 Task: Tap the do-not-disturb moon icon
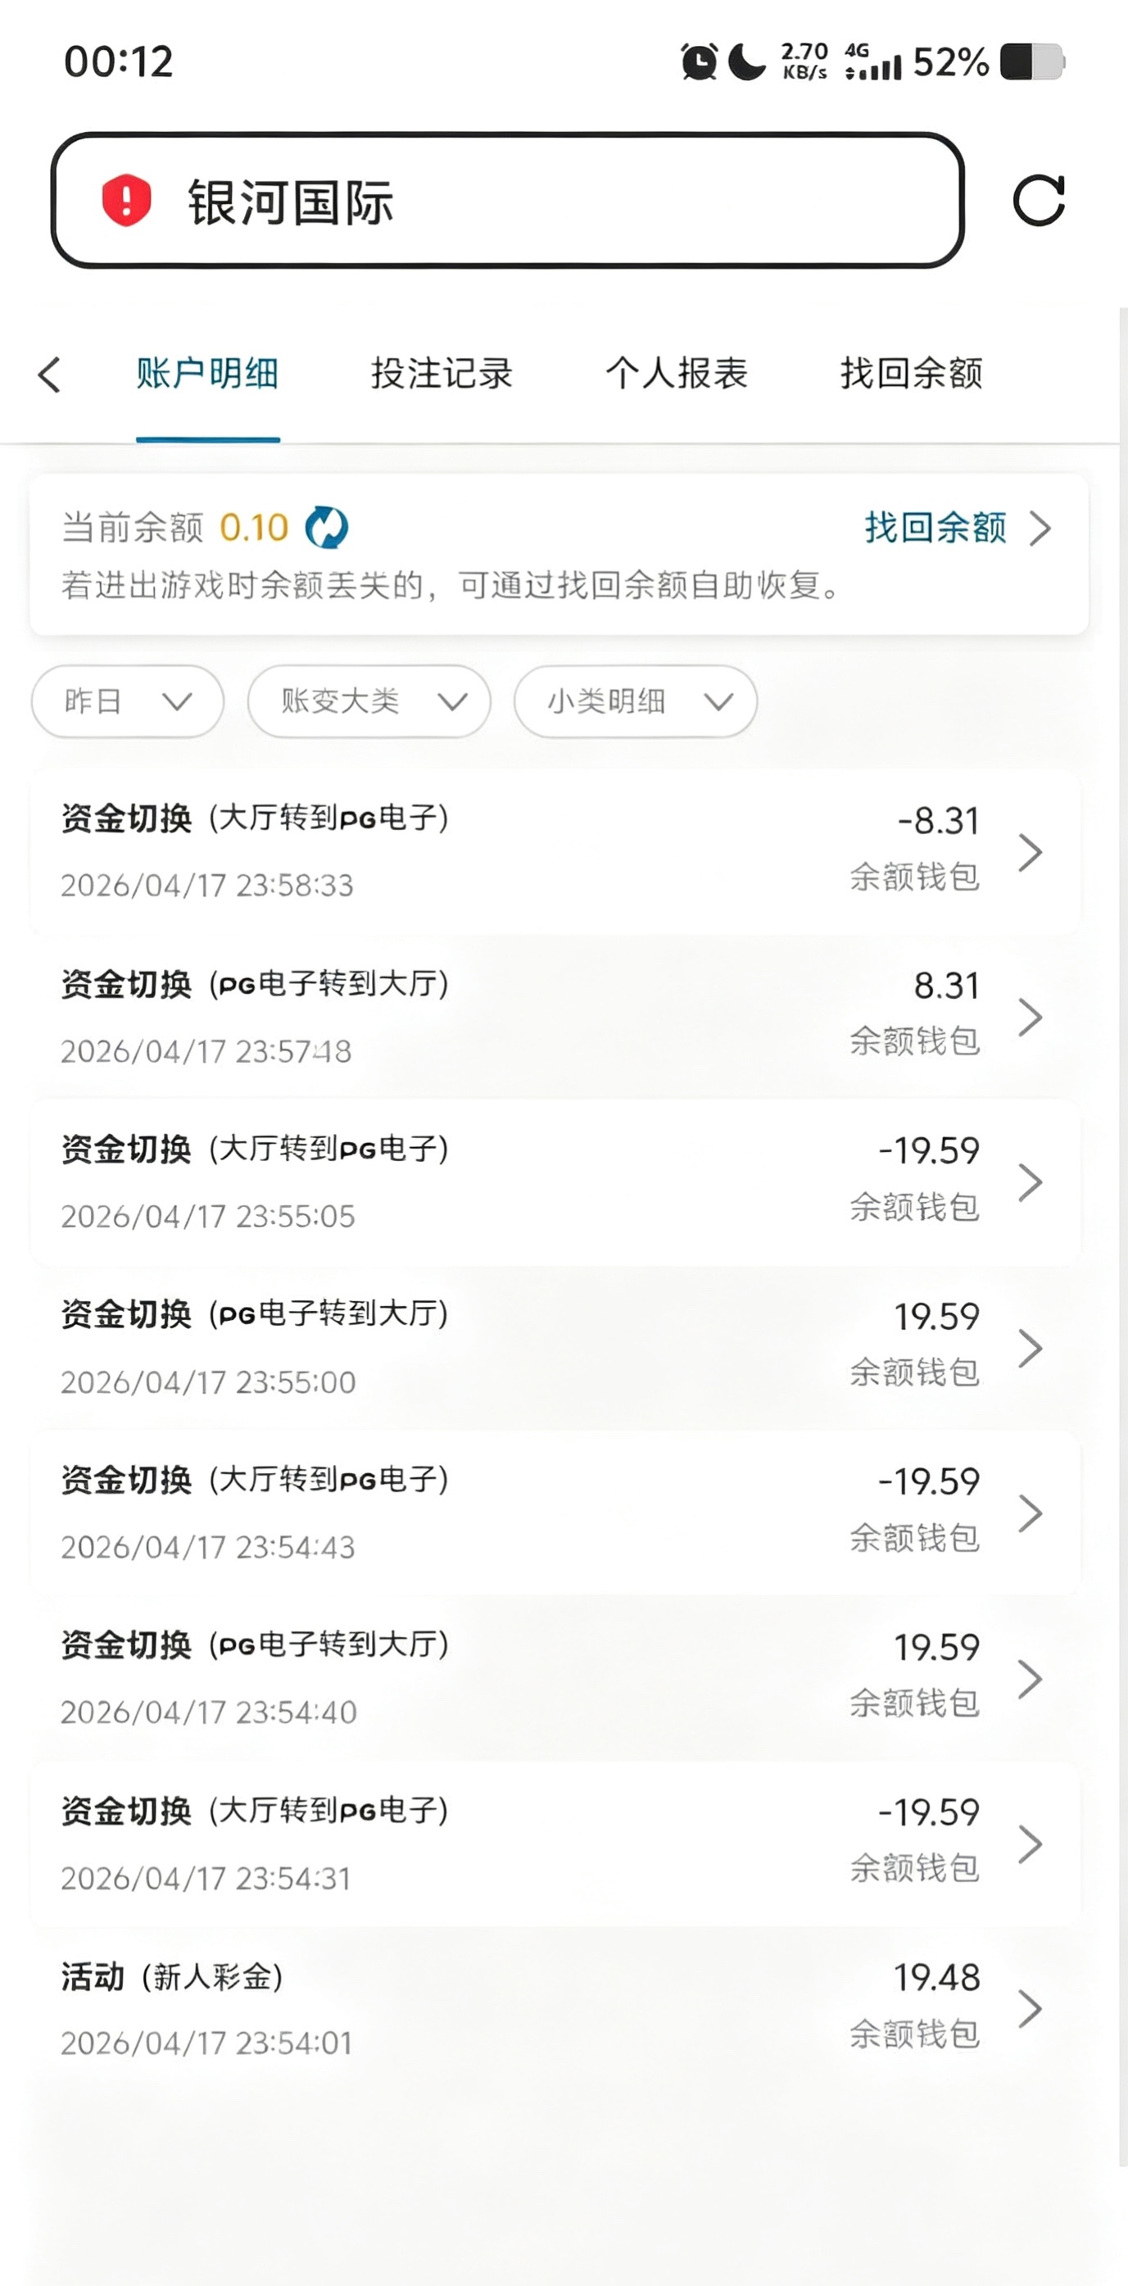pos(746,62)
